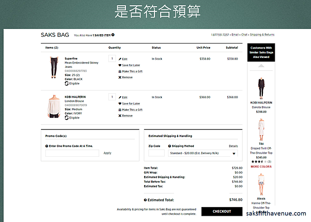Screen dimensions: 311x222
Task: Click the quantity box for London Blouse
Action: (112, 97)
